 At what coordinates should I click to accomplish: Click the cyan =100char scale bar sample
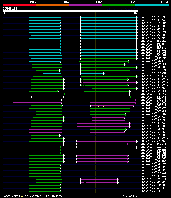119,196
